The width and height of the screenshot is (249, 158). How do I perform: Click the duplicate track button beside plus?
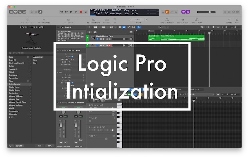[95, 32]
